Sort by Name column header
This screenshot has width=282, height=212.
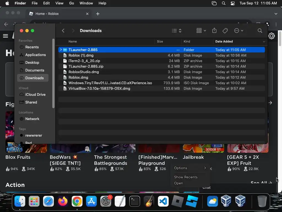(x=73, y=41)
